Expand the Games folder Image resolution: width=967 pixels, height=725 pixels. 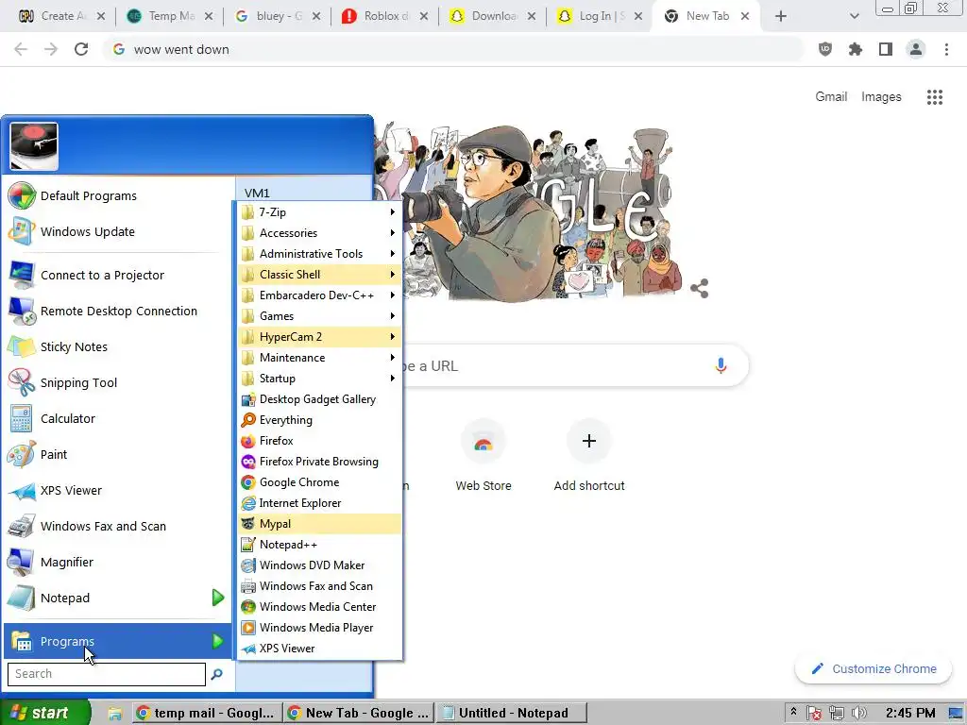319,315
